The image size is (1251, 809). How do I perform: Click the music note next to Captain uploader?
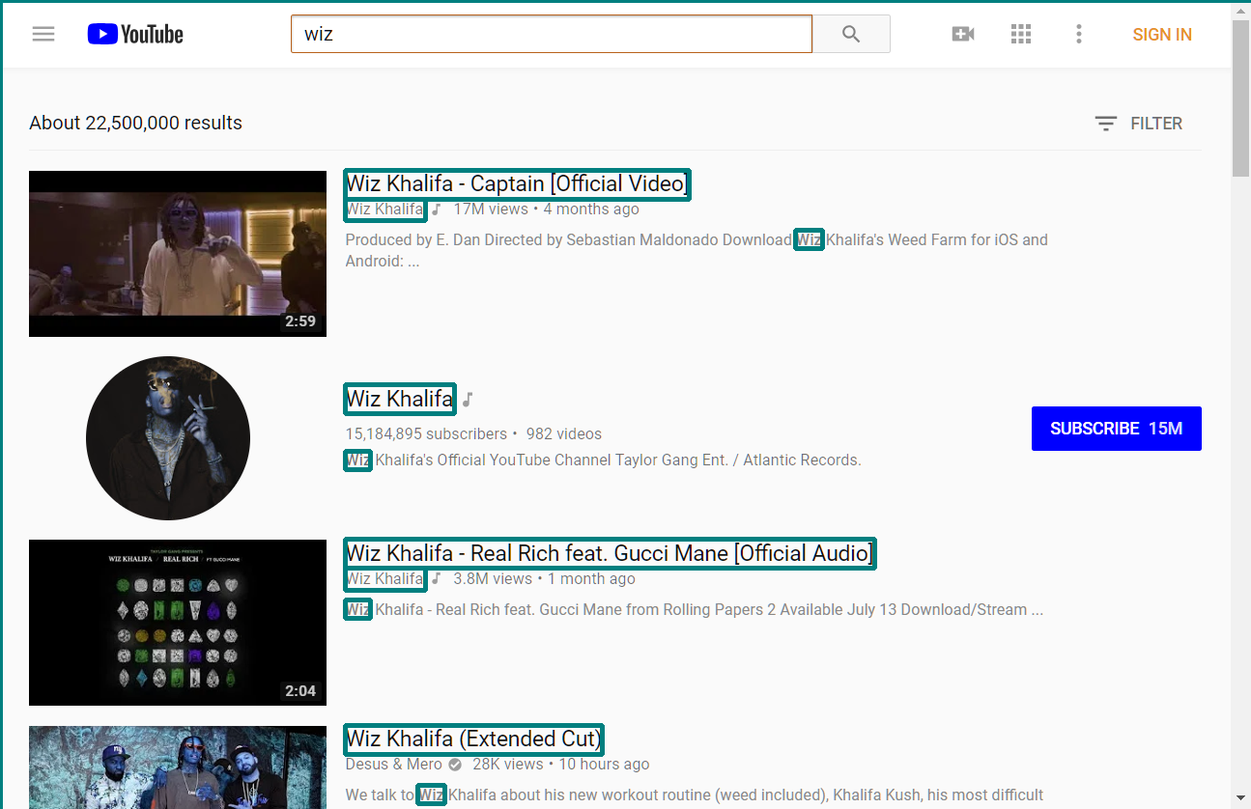(436, 209)
